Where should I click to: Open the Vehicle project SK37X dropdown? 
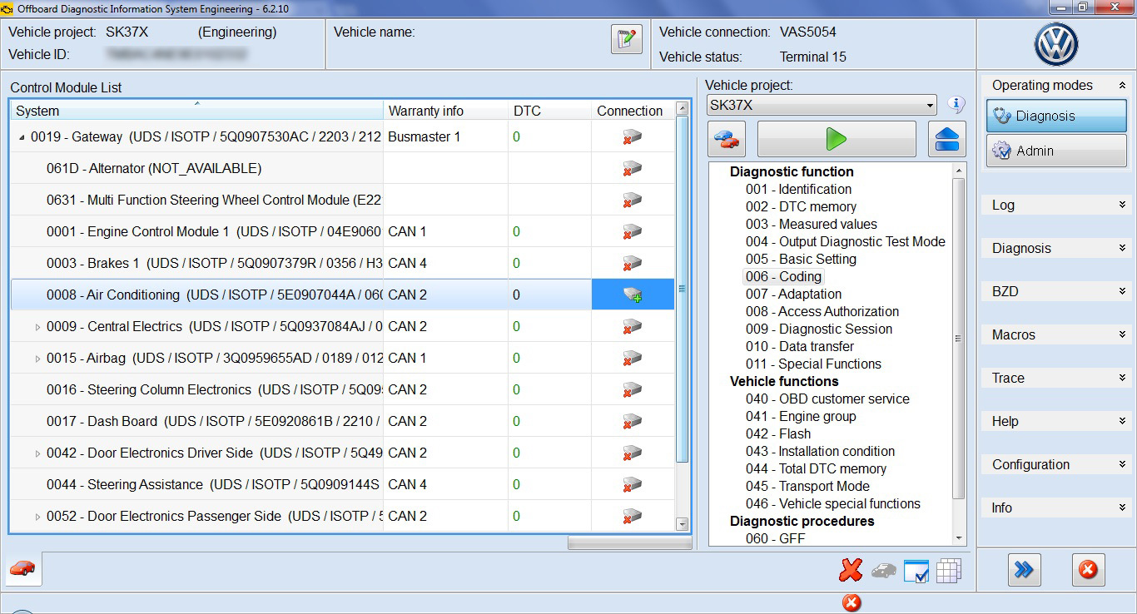coord(822,106)
